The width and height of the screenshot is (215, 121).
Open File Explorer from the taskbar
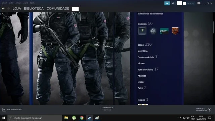[66, 118]
